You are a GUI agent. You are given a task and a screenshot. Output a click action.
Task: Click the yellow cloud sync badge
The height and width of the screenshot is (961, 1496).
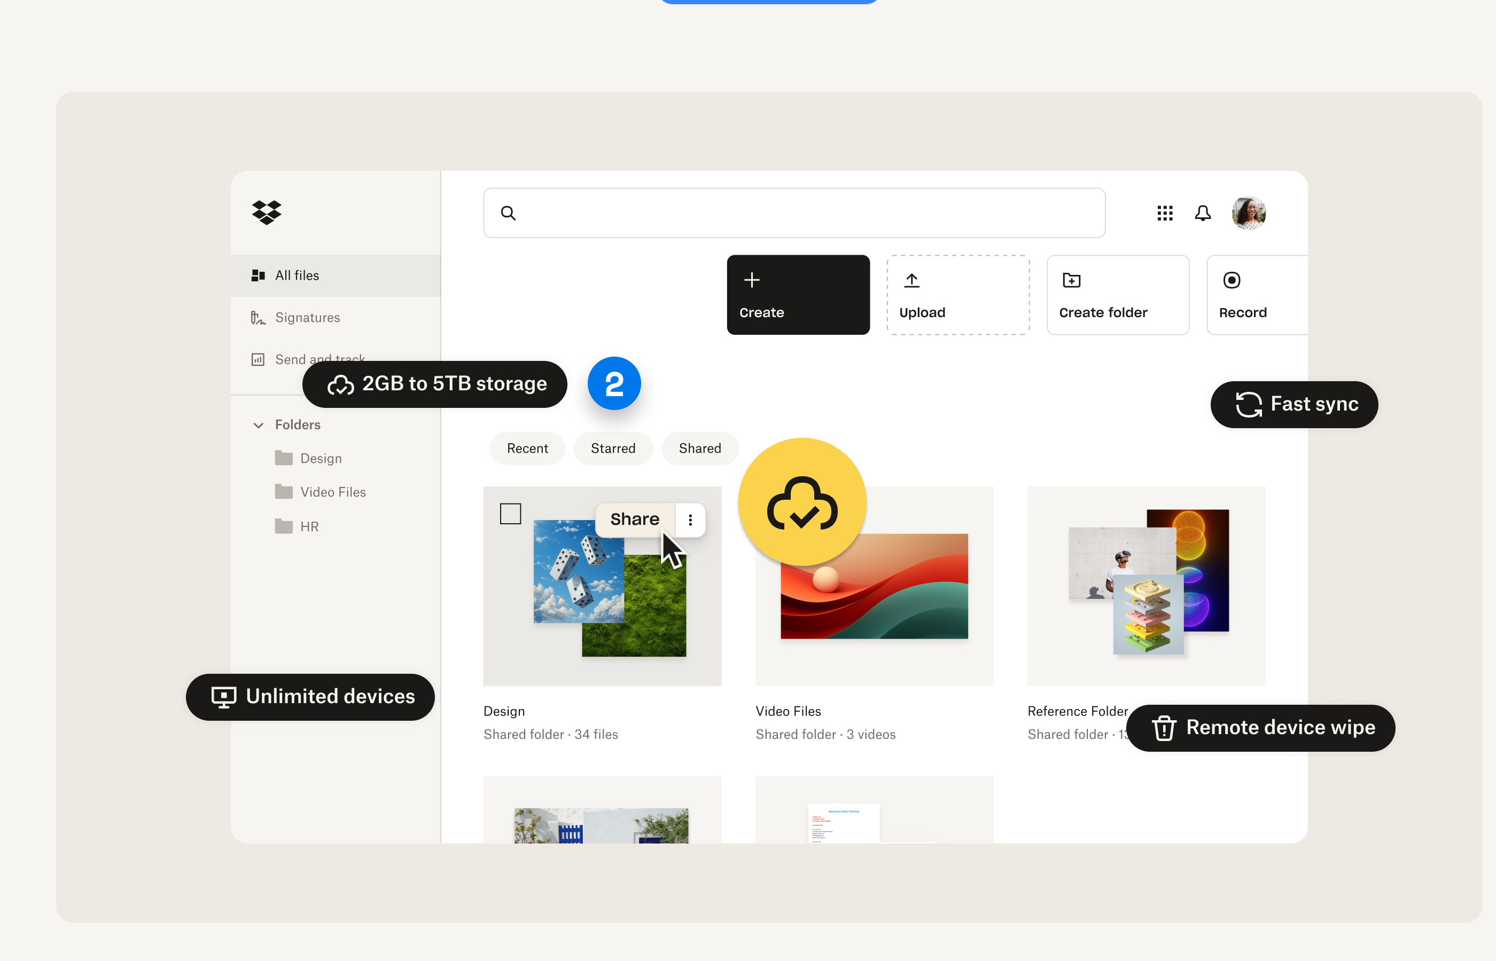(x=802, y=502)
